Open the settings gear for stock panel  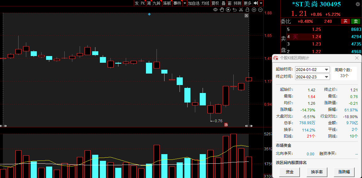coord(358,4)
